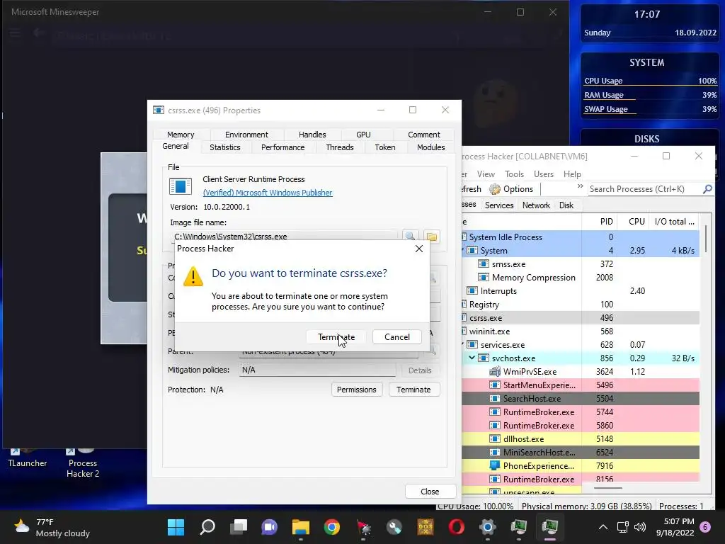Open the Comment tab

click(423, 135)
